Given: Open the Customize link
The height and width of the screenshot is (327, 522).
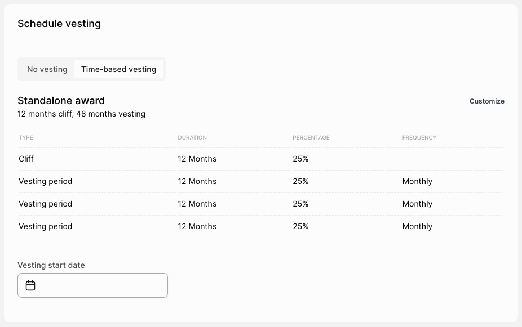Looking at the screenshot, I should (486, 101).
